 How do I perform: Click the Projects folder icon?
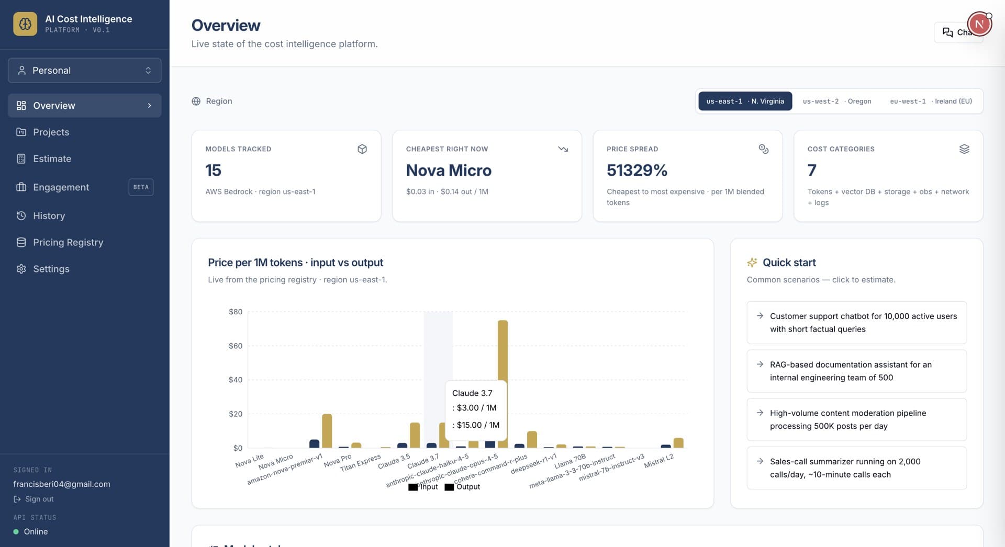(21, 132)
